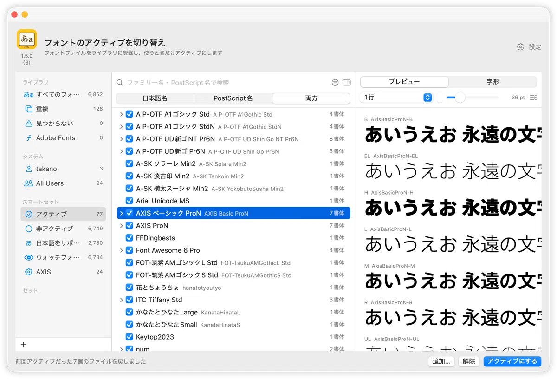Select FOT-筑紫AMゴシックS Std row
Screen dimensions: 557x379
(233, 275)
